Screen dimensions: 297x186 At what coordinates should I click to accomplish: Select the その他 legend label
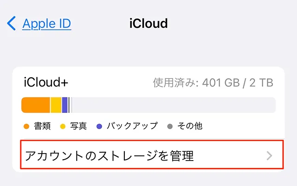189,126
